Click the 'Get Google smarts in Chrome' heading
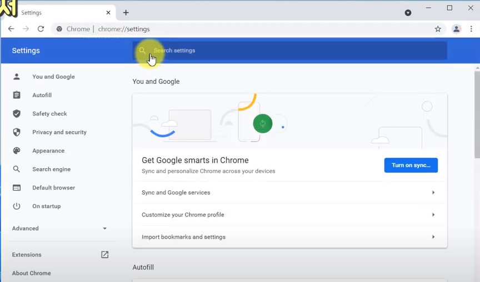This screenshot has height=282, width=480. 195,160
